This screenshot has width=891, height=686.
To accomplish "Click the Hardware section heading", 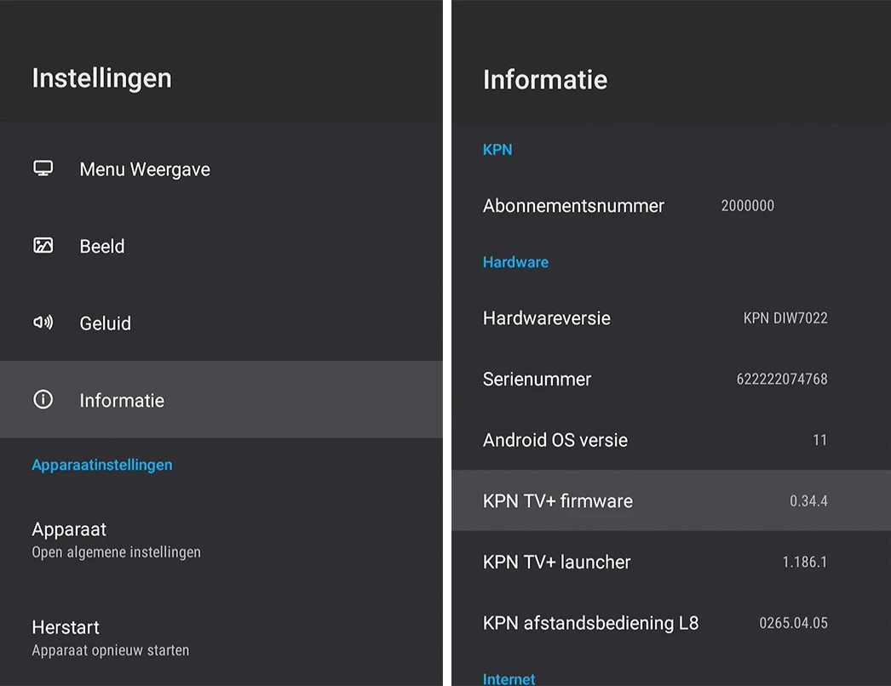I will 515,262.
